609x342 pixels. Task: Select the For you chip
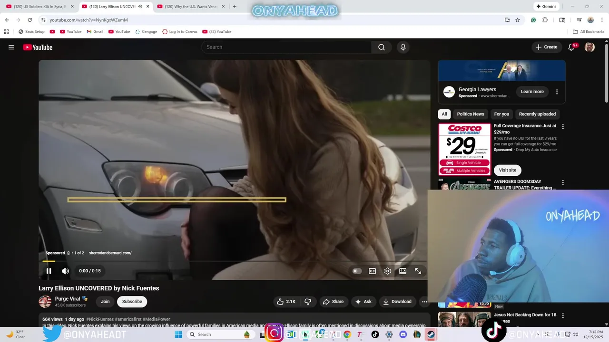point(501,114)
